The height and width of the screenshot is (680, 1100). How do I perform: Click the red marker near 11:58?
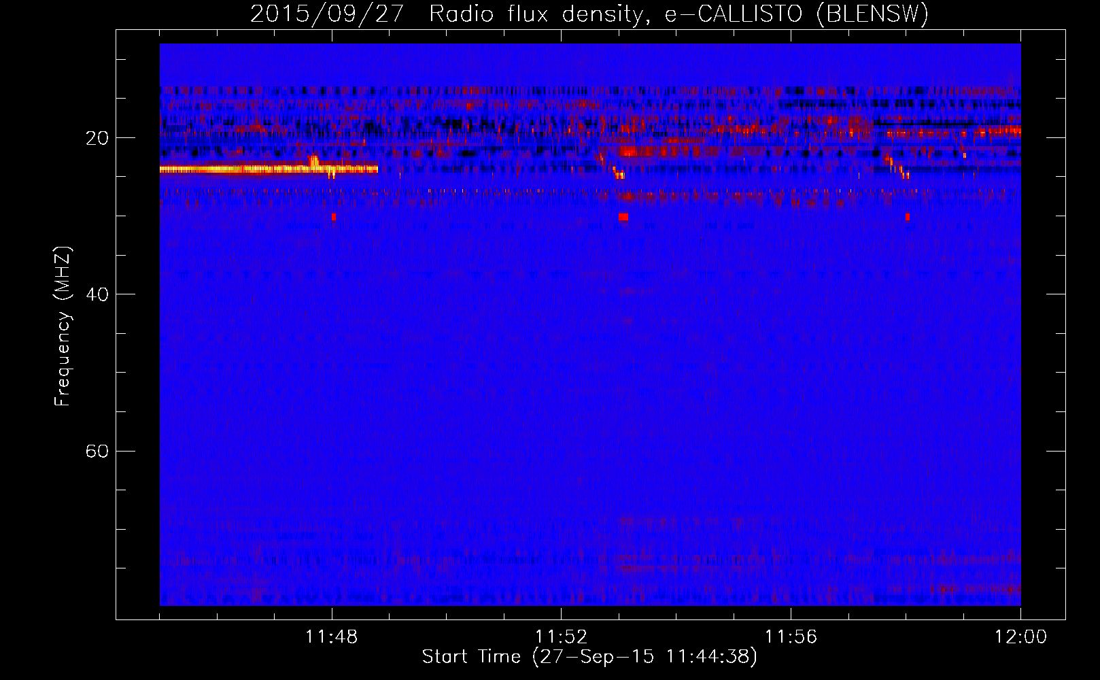point(907,217)
